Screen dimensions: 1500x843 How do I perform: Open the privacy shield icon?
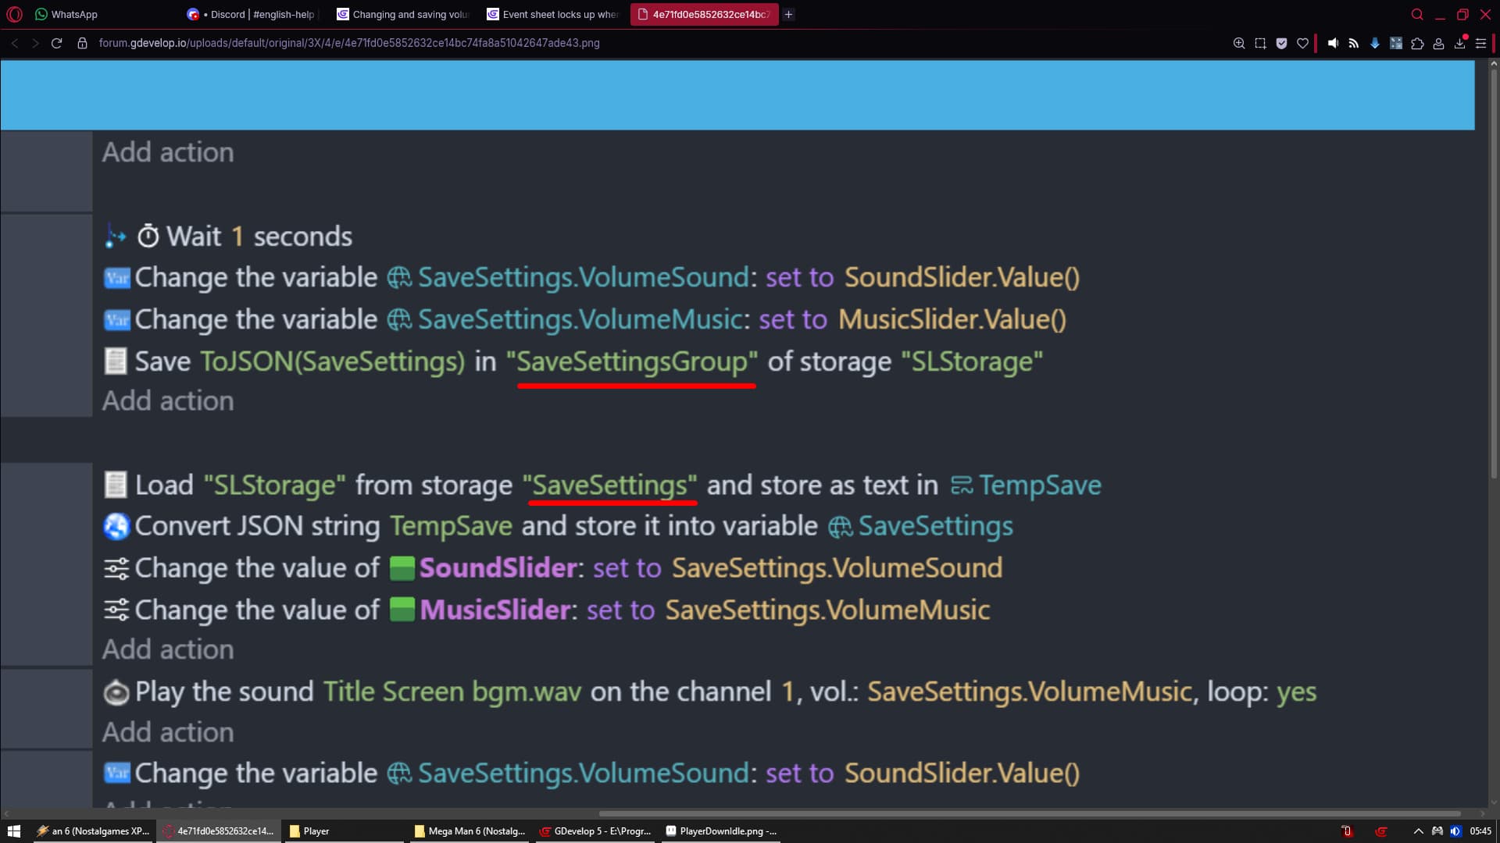[x=1281, y=44]
